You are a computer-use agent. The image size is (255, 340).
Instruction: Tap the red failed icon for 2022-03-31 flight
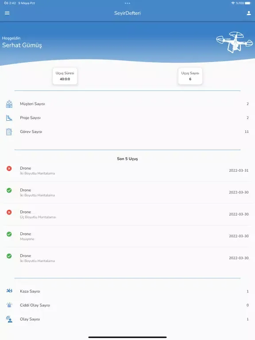tap(9, 169)
